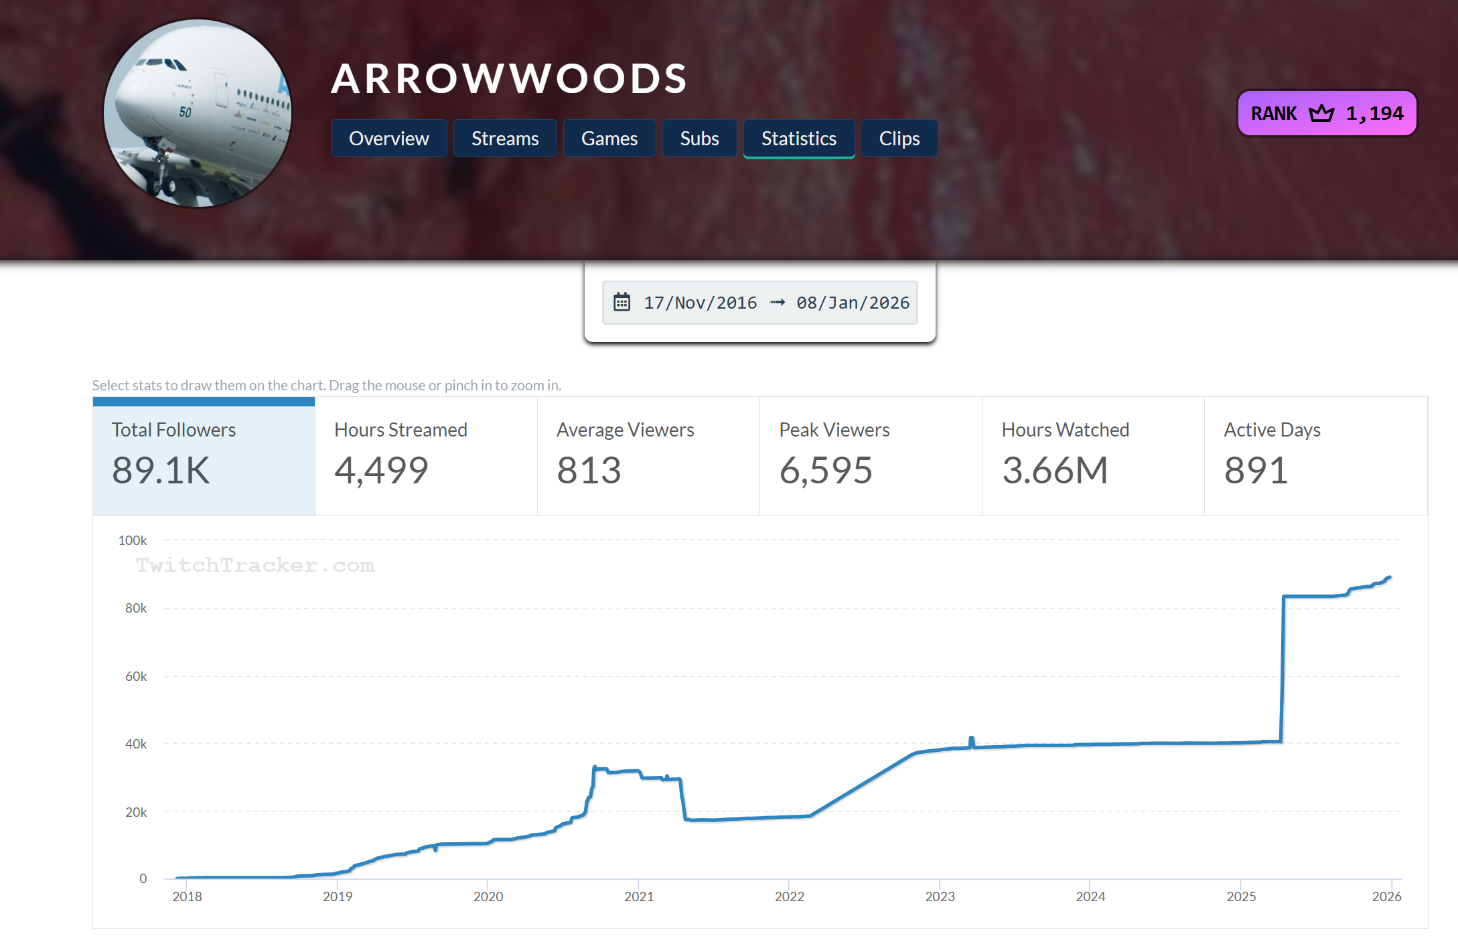Image resolution: width=1458 pixels, height=946 pixels.
Task: Click the ARROWWOODS airplane profile avatar
Action: (198, 113)
